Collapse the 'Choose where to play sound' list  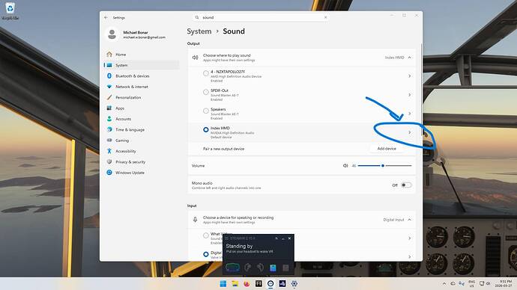410,58
